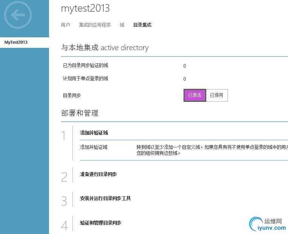Select MyTest2013 in the sidebar
The height and width of the screenshot is (234, 288).
click(25, 43)
